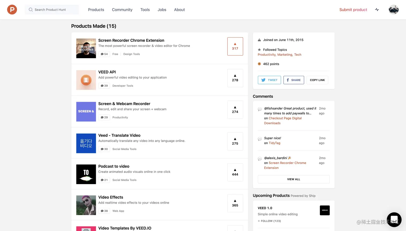Click the Tweet button
This screenshot has width=406, height=231.
click(x=269, y=80)
